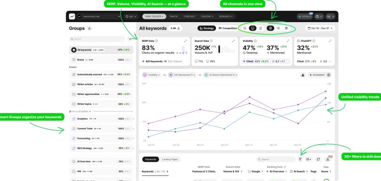Open the LB user account menu
This screenshot has height=181, width=381.
(x=330, y=16)
